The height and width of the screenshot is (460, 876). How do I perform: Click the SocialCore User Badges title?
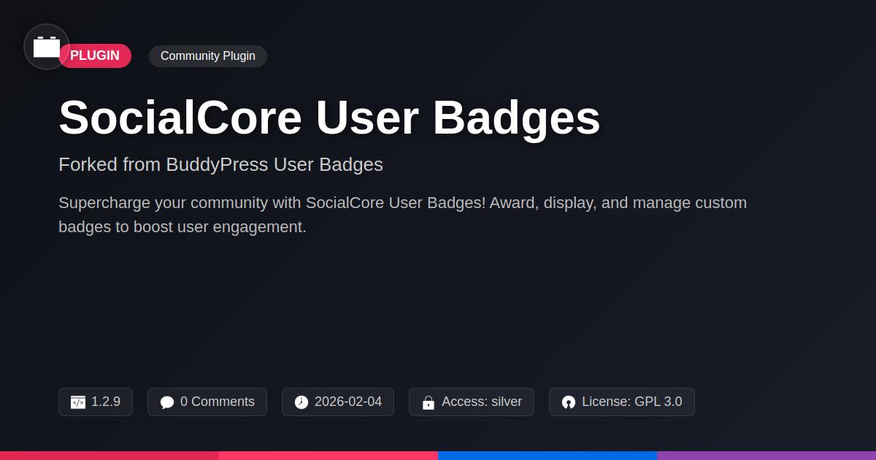329,118
